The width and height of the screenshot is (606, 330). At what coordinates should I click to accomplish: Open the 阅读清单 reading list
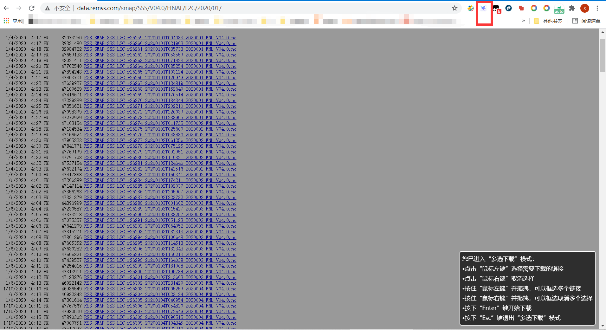(587, 21)
